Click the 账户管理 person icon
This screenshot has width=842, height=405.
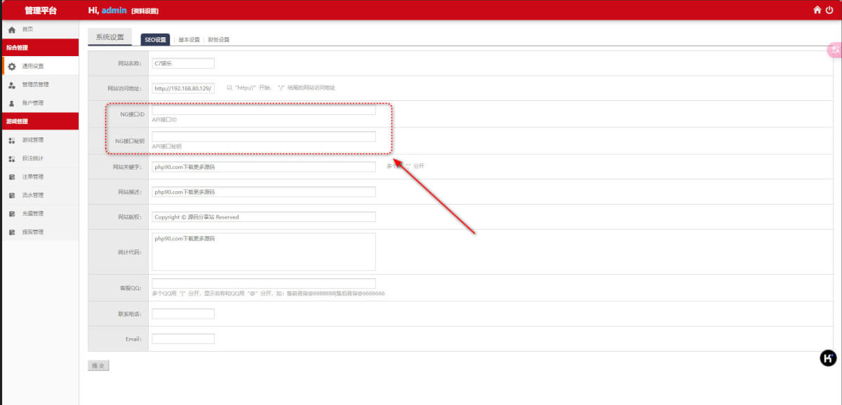click(12, 103)
